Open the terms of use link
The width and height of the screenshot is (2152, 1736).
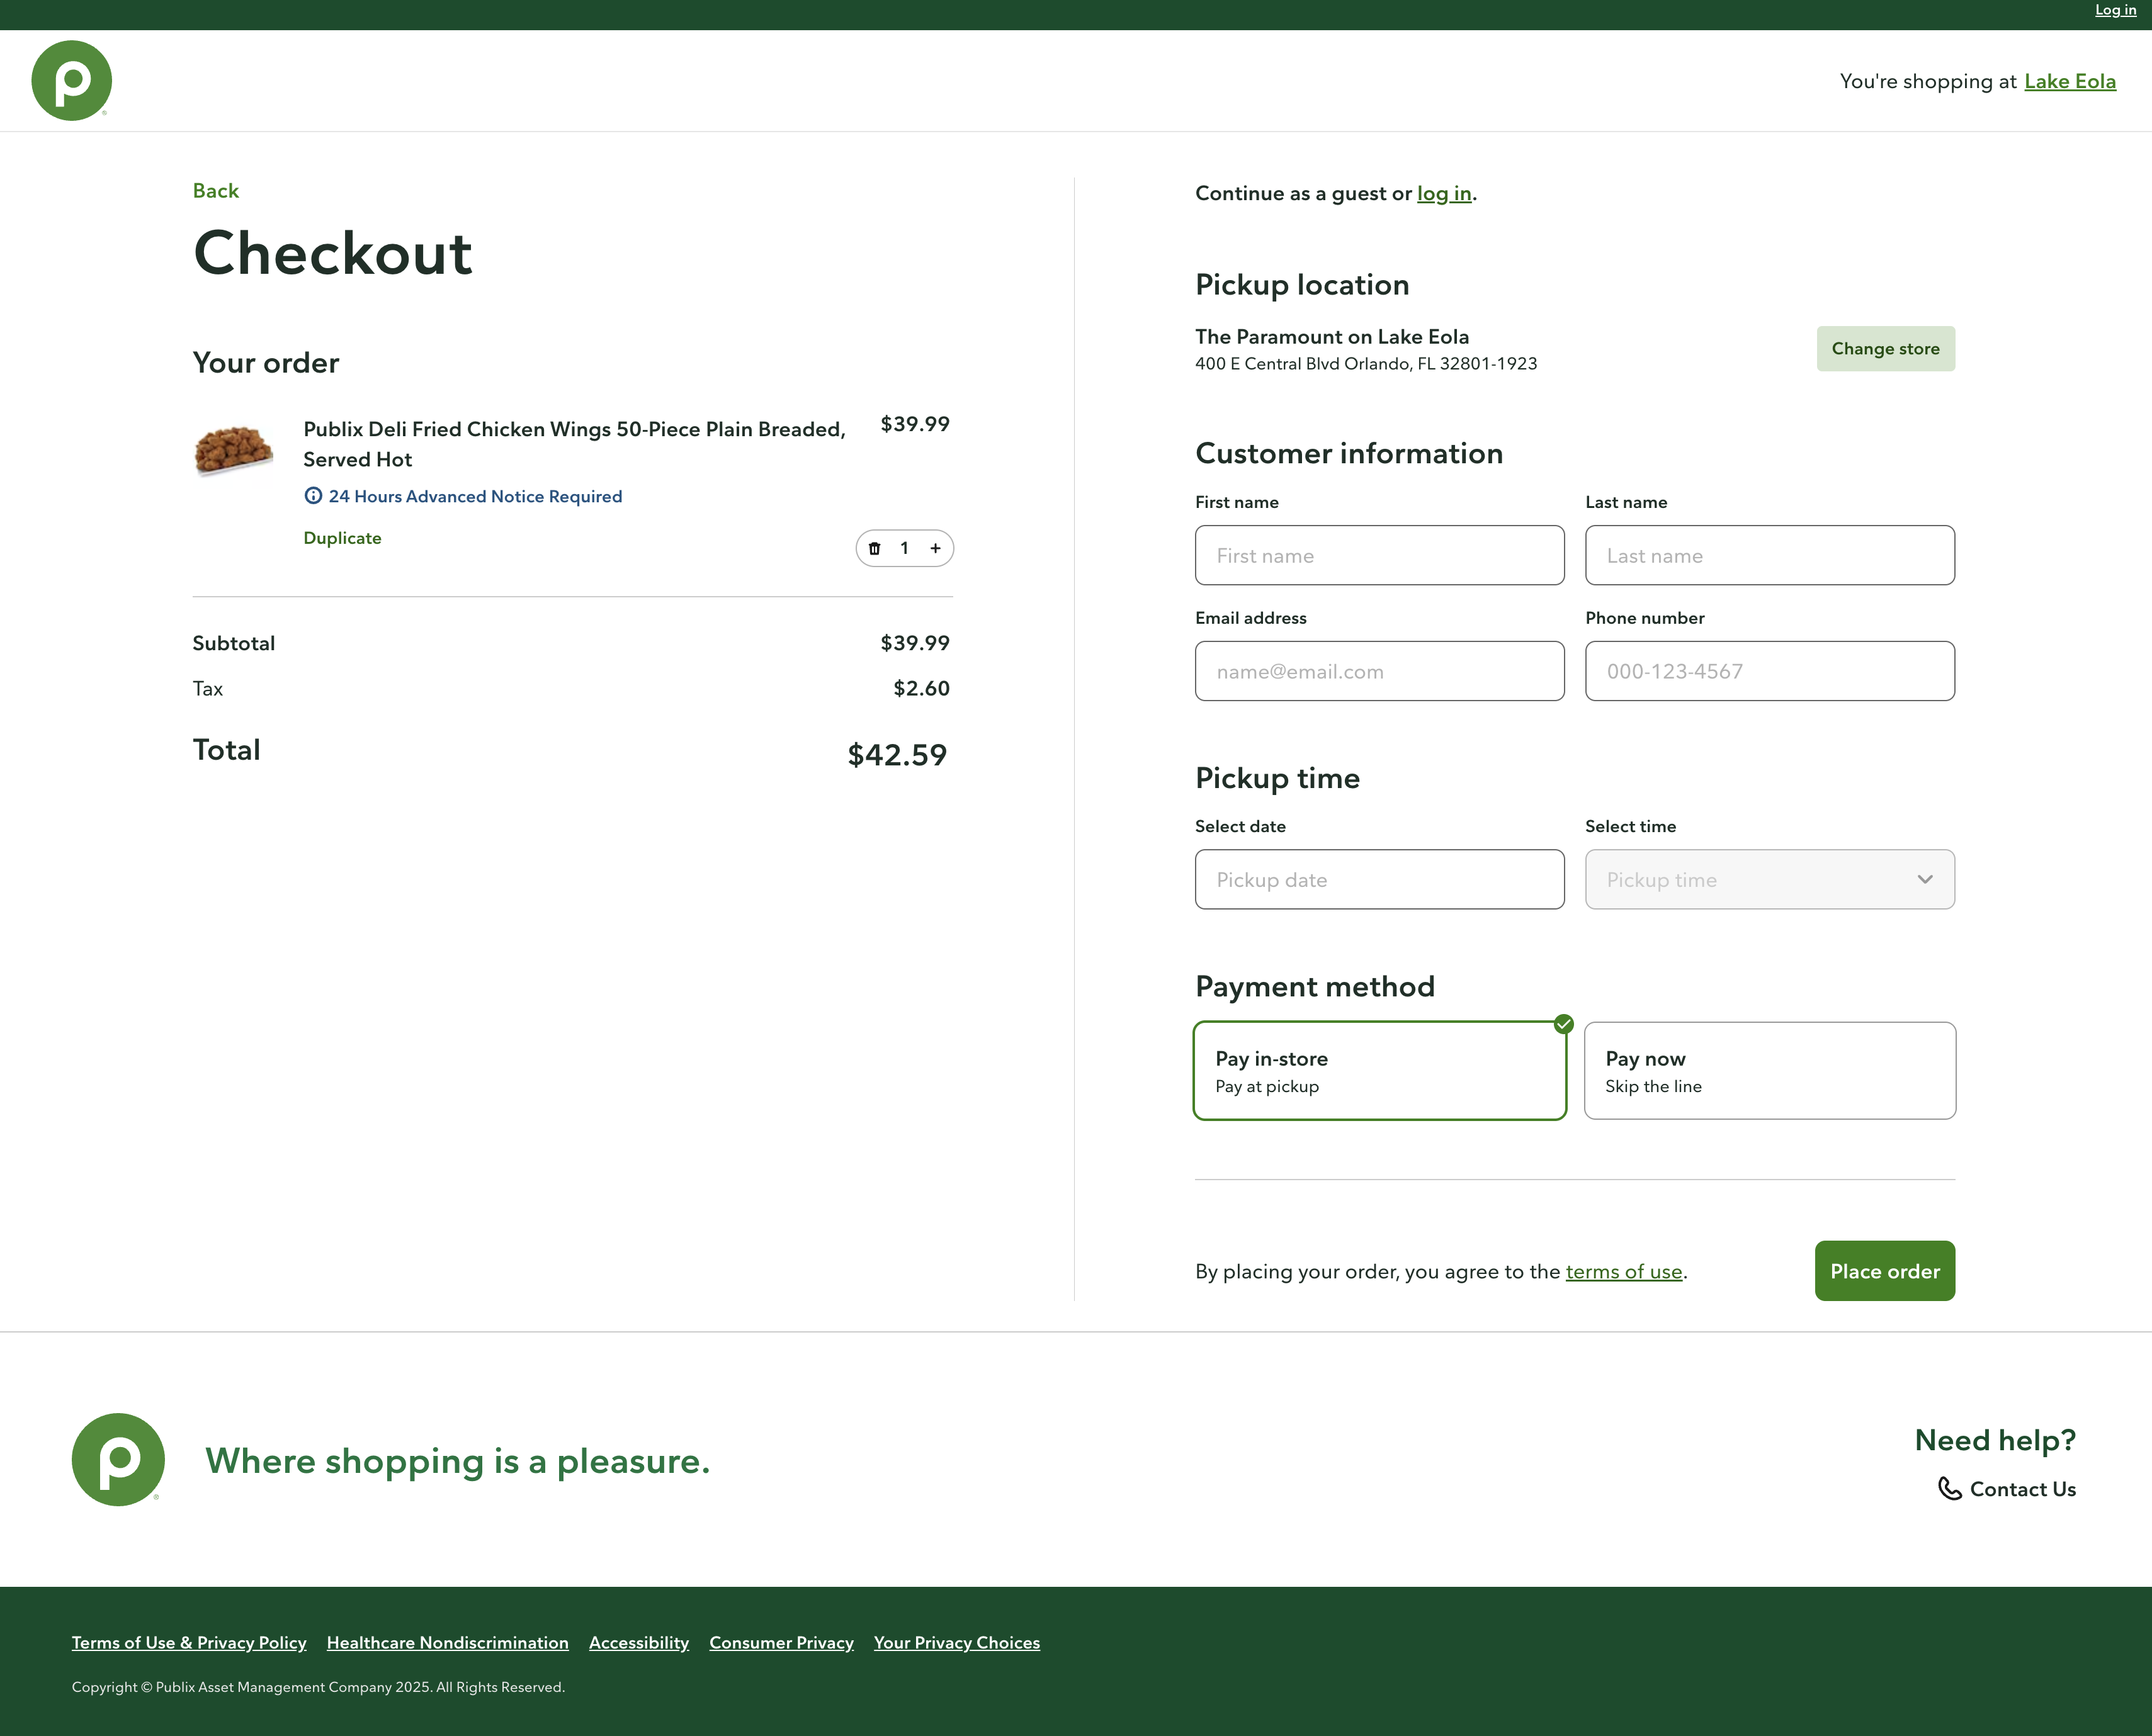1623,1271
